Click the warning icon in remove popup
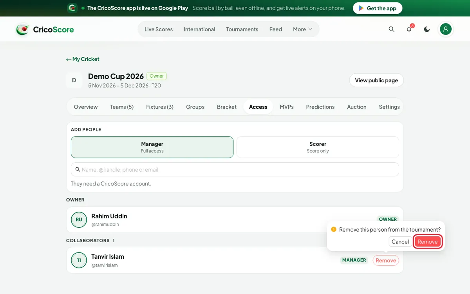 coord(334,229)
